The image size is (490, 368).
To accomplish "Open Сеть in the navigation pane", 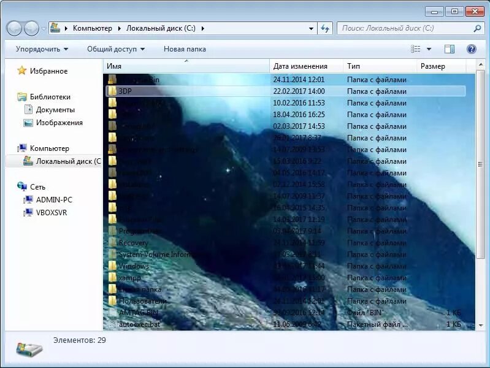I will (37, 187).
